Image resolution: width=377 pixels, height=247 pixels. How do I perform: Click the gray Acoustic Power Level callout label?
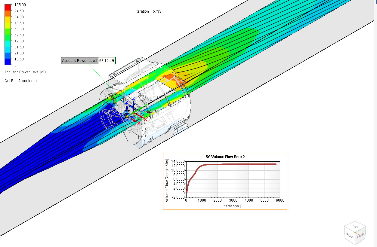click(x=79, y=61)
